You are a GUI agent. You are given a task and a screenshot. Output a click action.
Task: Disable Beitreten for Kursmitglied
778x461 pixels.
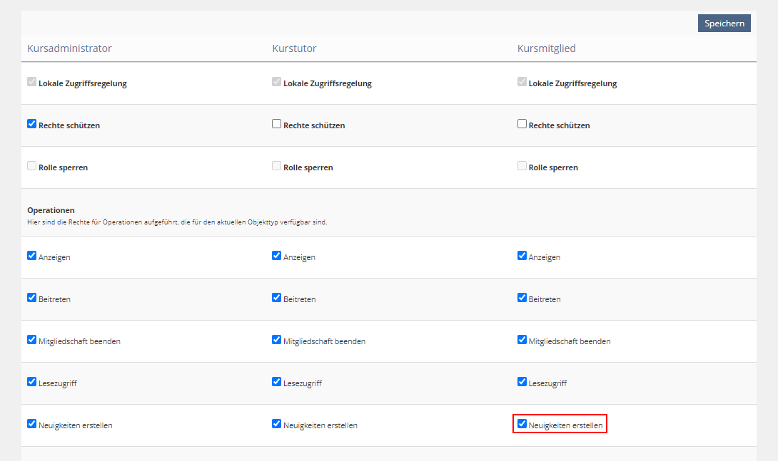tap(522, 298)
